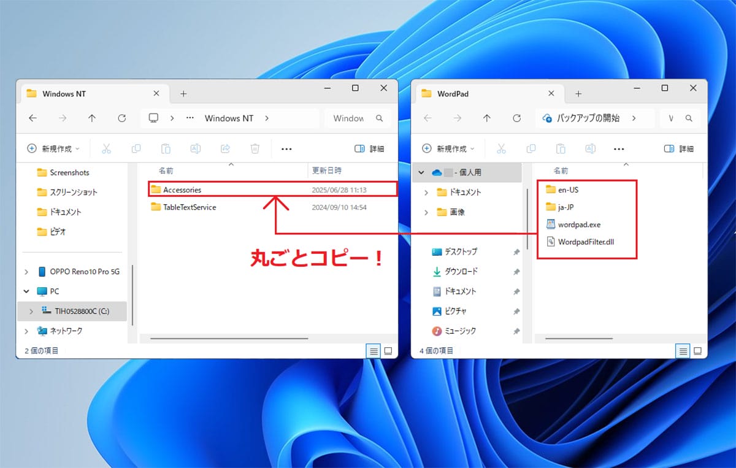
Task: Close the Windows NT tab
Action: pyautogui.click(x=156, y=94)
